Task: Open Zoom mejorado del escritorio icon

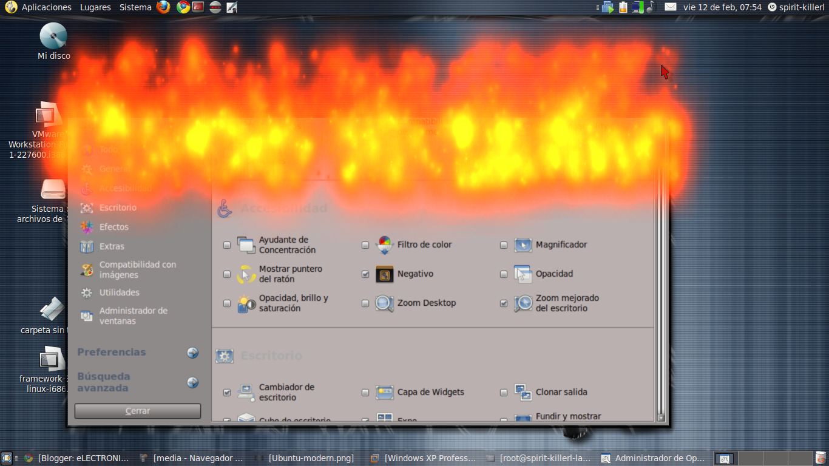Action: tap(523, 303)
